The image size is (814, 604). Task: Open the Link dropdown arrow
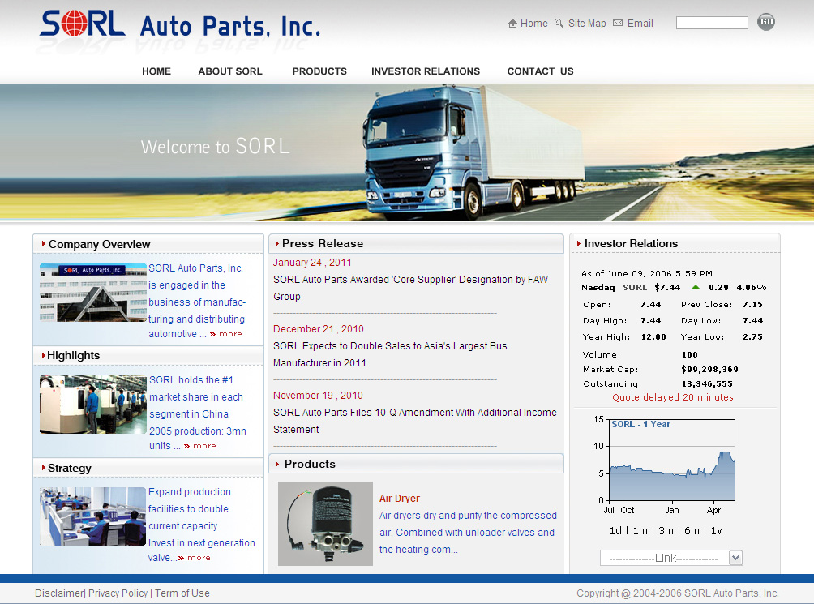point(735,558)
